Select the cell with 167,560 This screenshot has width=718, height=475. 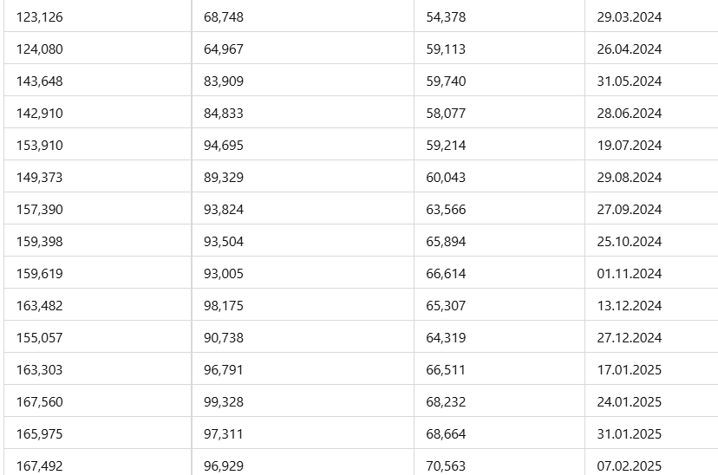point(40,401)
